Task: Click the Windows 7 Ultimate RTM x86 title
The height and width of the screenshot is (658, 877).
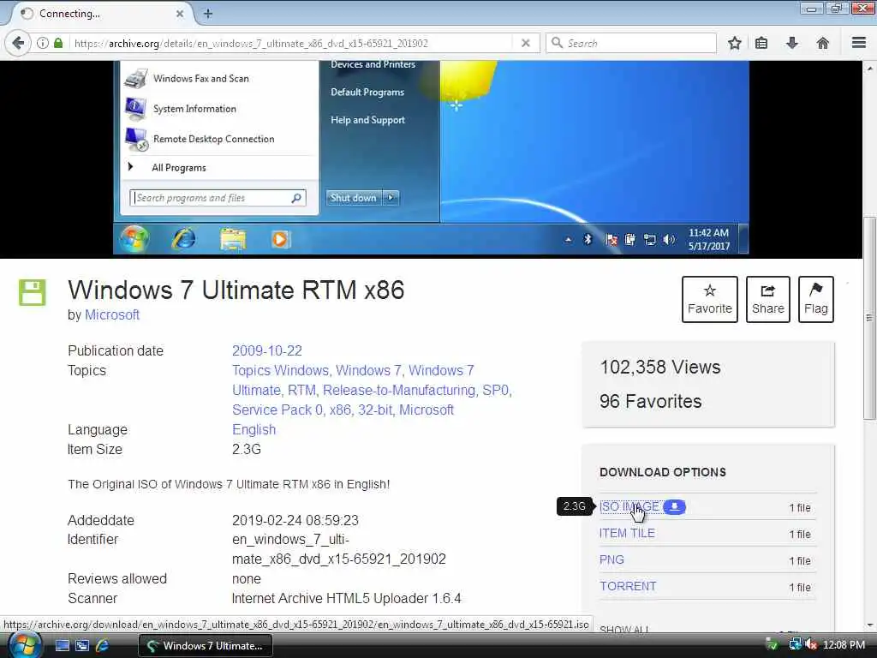Action: pyautogui.click(x=236, y=290)
